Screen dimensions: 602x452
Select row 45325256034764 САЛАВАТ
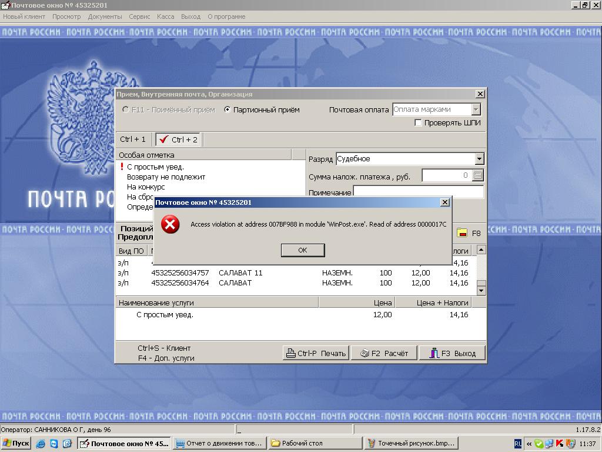(x=296, y=283)
